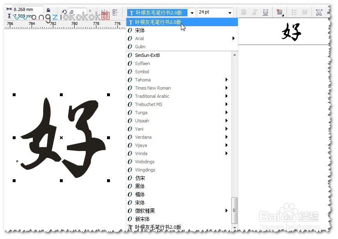This screenshot has width=338, height=239.
Task: Open the character formatting icon
Action: (318, 12)
